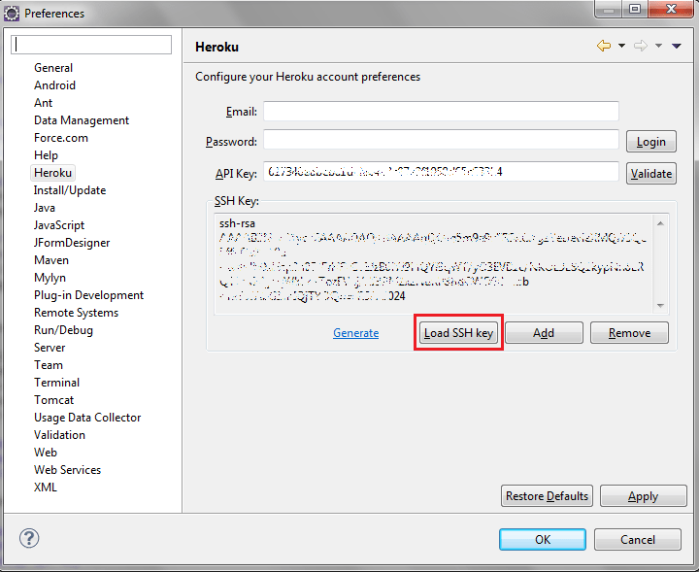The image size is (699, 572).
Task: Confirm preferences with OK button
Action: pyautogui.click(x=543, y=539)
